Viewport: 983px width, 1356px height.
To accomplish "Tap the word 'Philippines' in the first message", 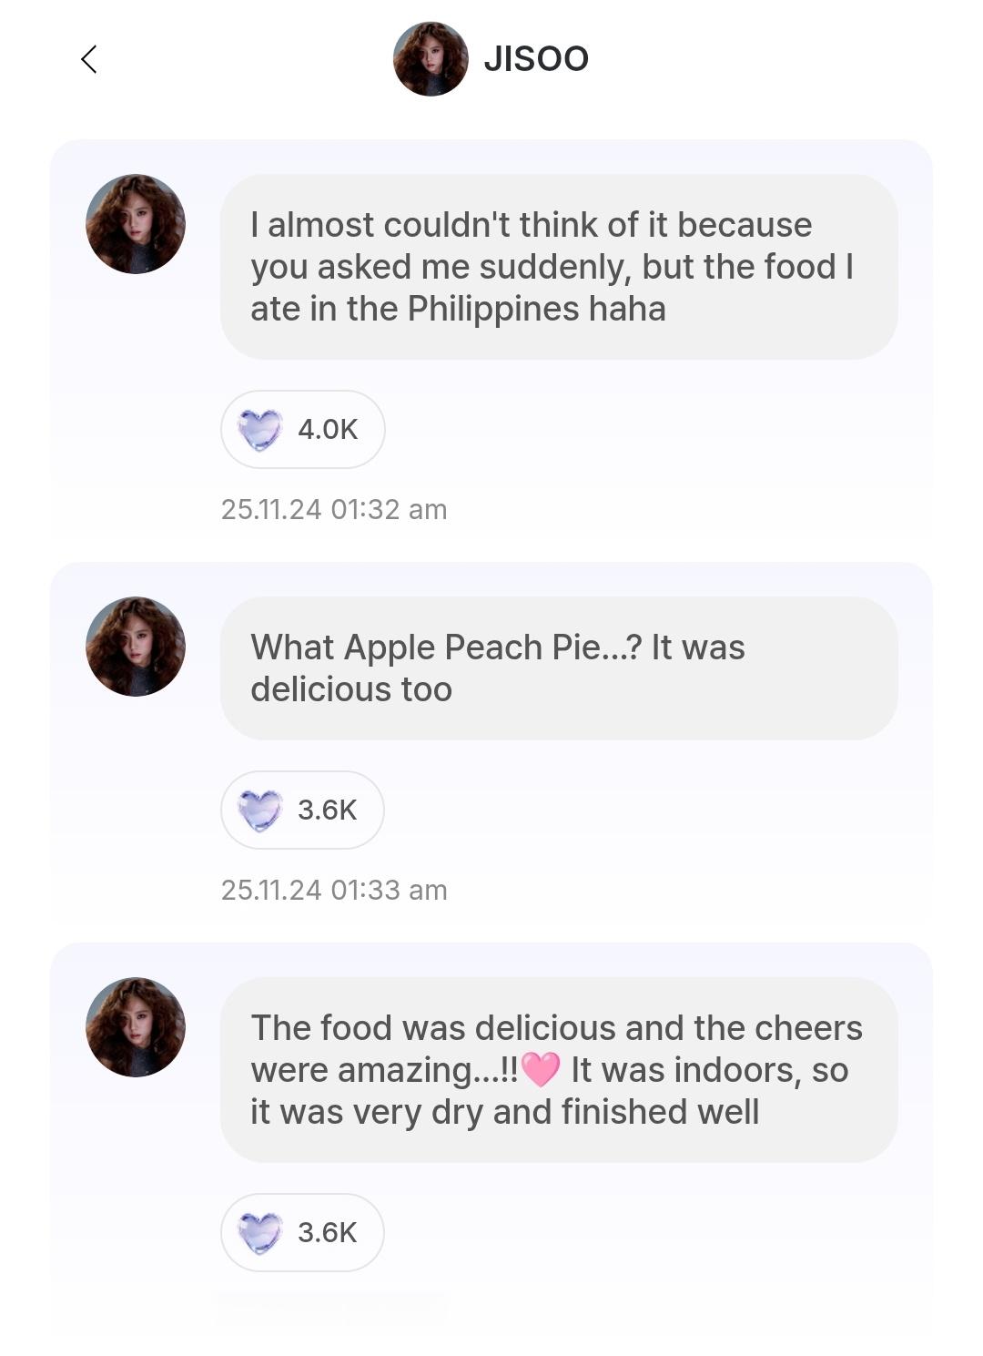I will (492, 309).
